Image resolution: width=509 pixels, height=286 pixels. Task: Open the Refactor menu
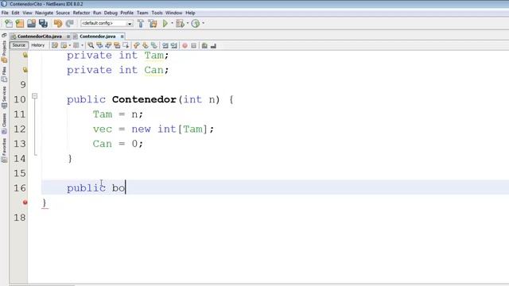(x=81, y=13)
